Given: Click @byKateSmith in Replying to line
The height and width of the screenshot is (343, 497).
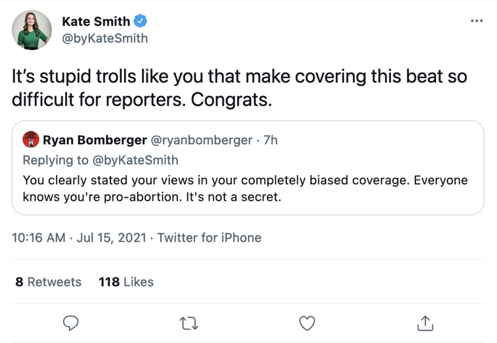Looking at the screenshot, I should [135, 160].
